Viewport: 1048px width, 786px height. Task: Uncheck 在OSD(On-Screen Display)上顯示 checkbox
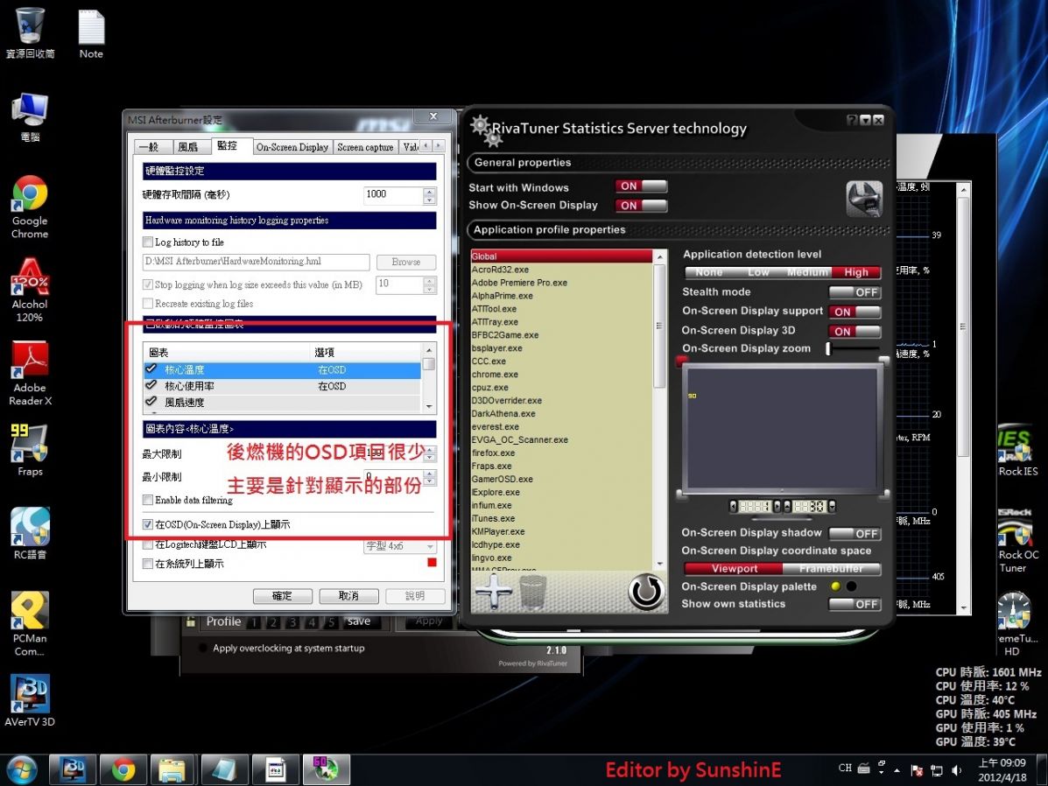pyautogui.click(x=148, y=524)
